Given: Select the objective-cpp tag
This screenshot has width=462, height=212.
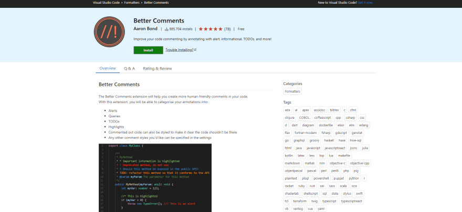Looking at the screenshot, I should click(360, 163).
